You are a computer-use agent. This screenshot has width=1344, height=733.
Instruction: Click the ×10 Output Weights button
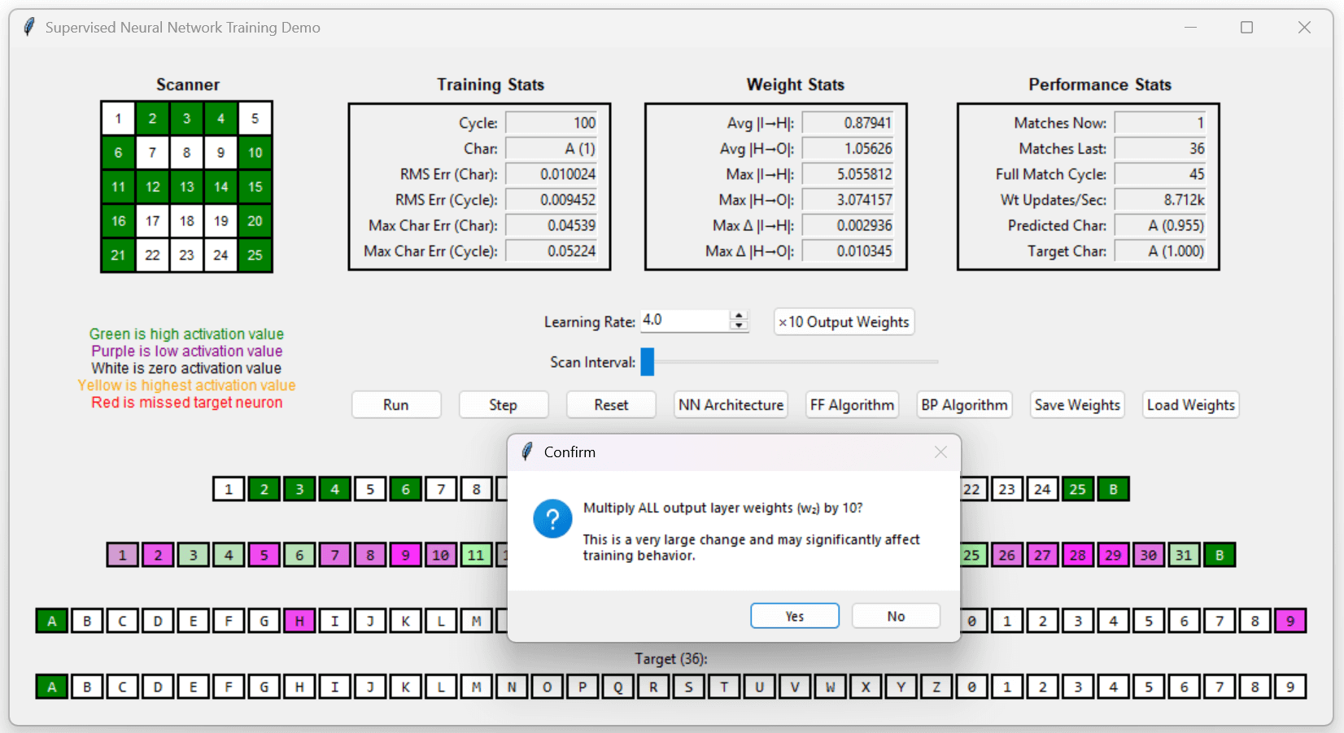844,321
